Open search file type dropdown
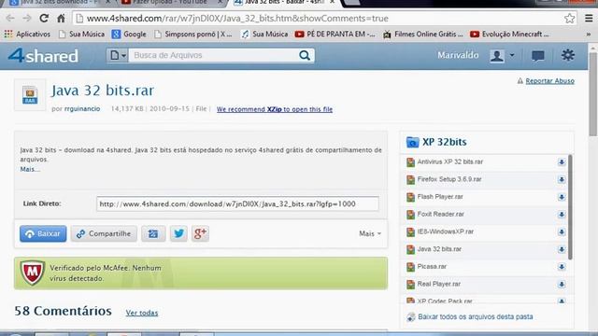598x336 pixels. coord(118,56)
